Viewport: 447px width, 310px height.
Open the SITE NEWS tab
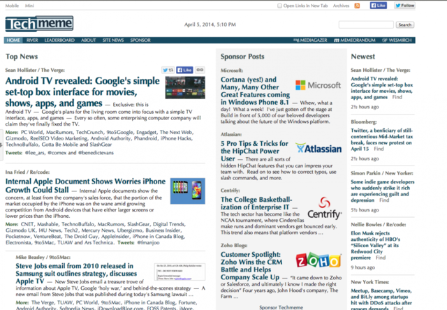113,40
